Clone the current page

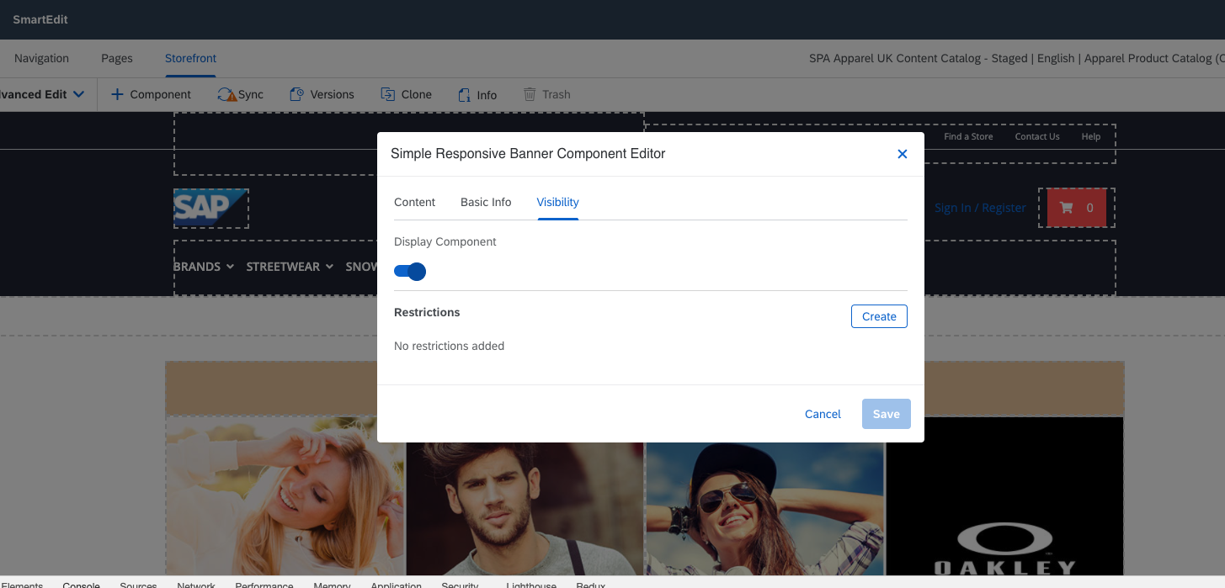coord(406,94)
